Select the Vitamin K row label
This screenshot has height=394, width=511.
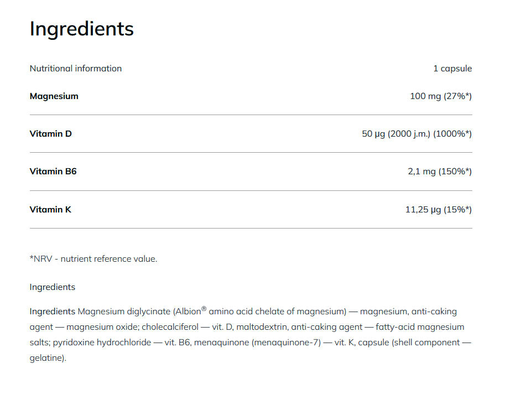point(50,210)
